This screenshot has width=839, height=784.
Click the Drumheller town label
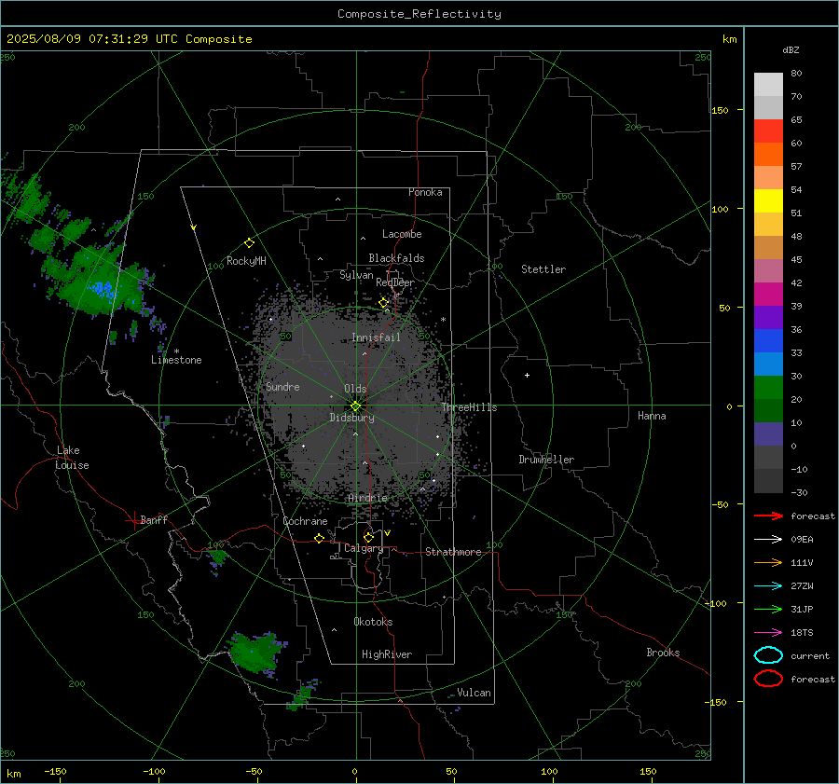click(546, 460)
